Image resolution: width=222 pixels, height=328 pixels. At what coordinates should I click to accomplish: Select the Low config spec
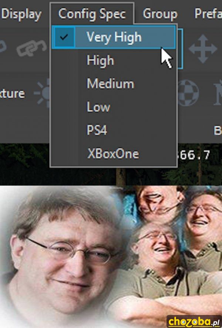click(x=114, y=107)
